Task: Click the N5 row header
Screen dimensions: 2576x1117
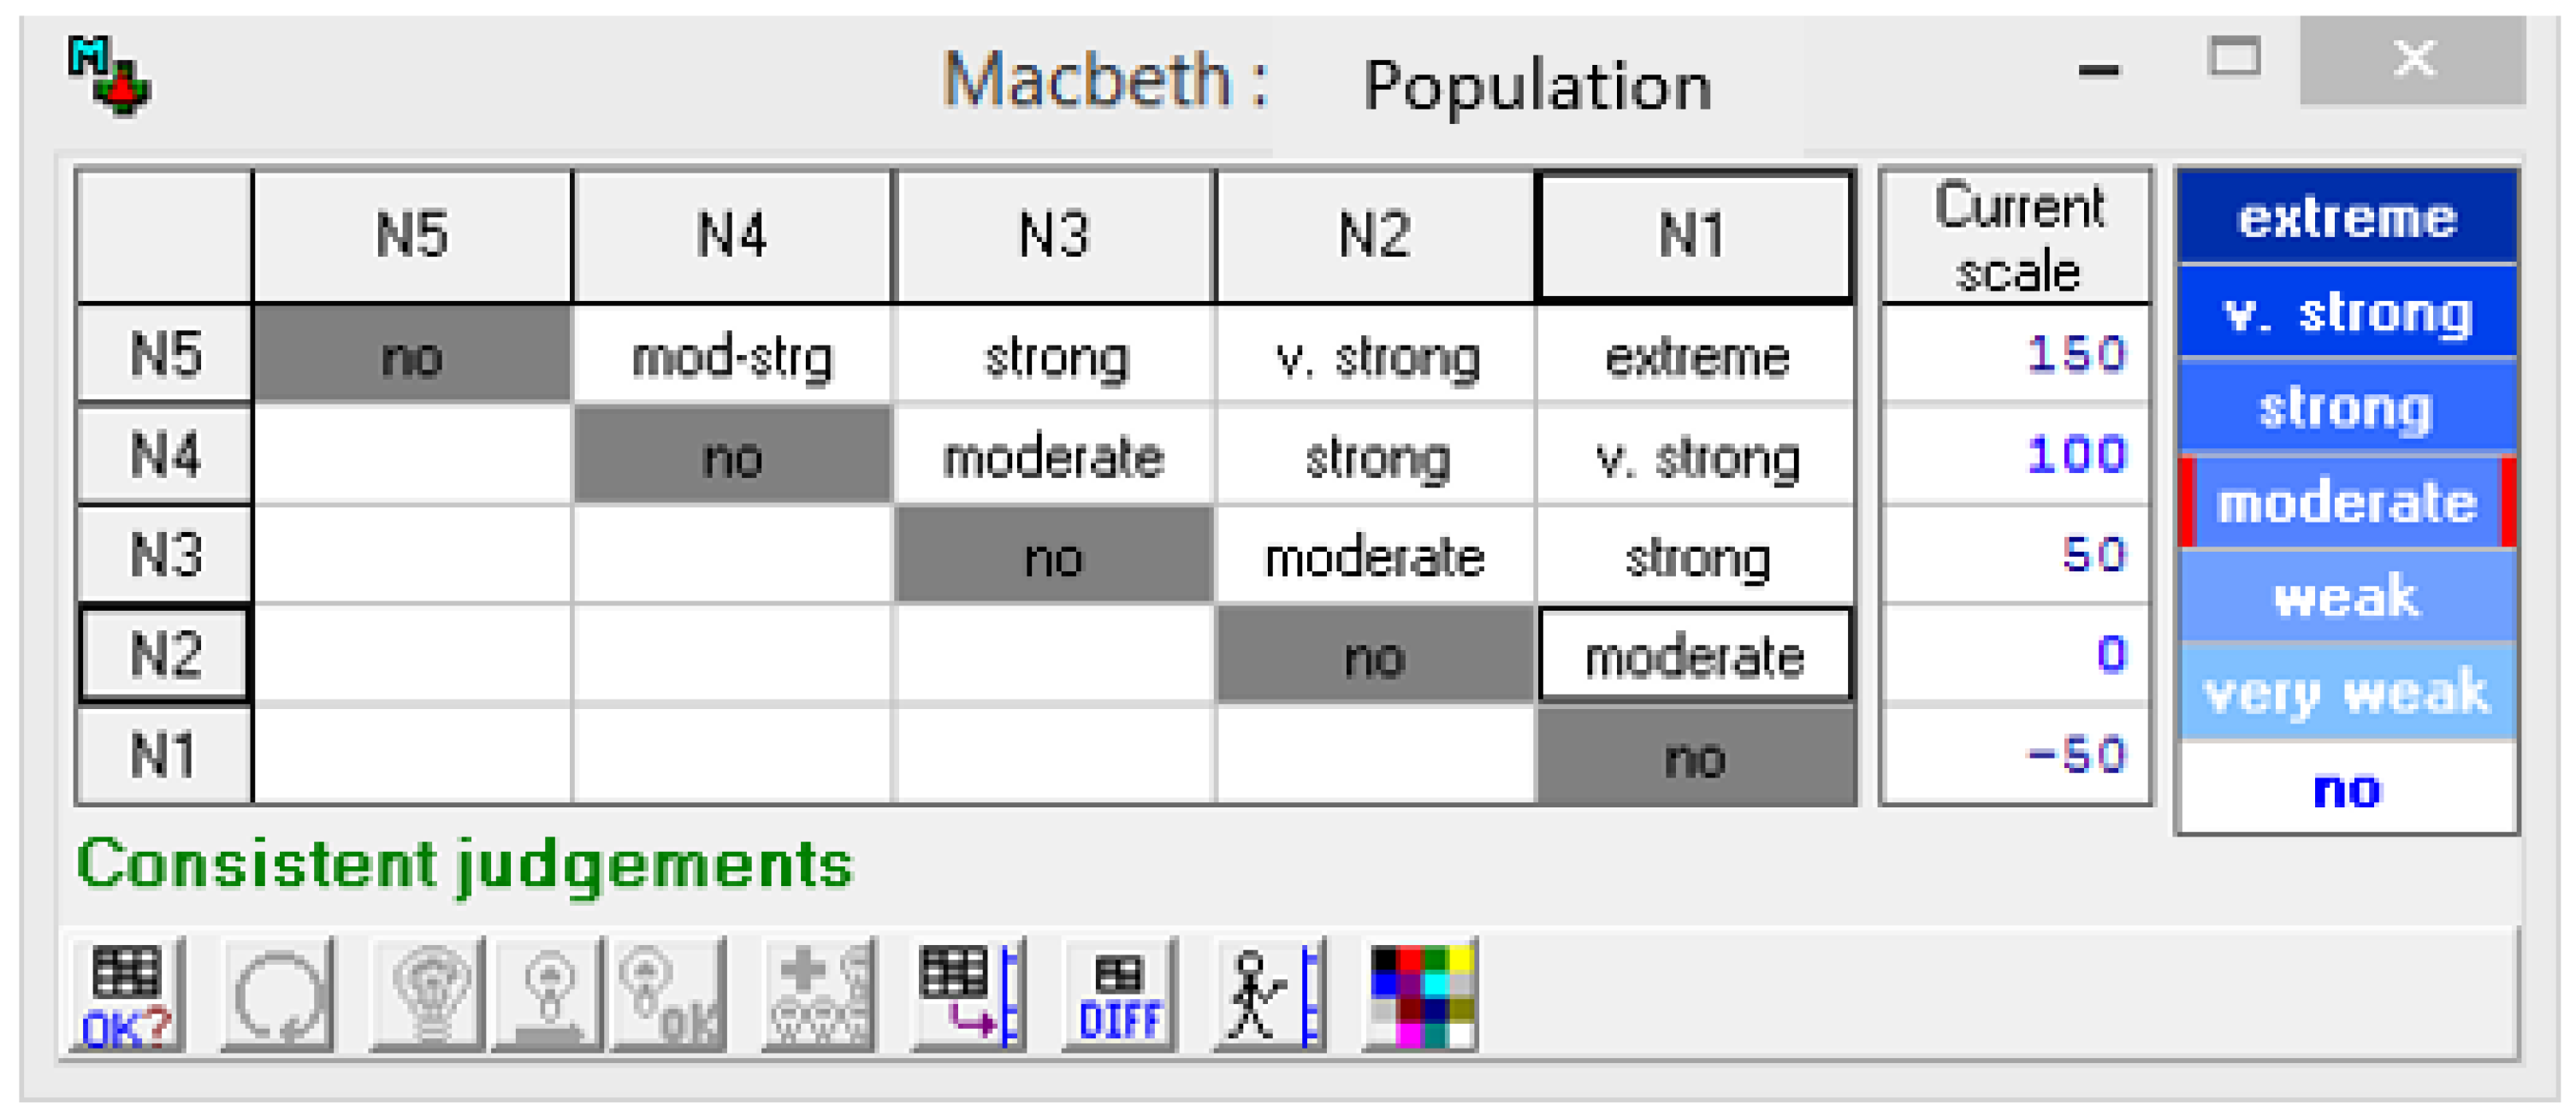Action: pos(165,354)
